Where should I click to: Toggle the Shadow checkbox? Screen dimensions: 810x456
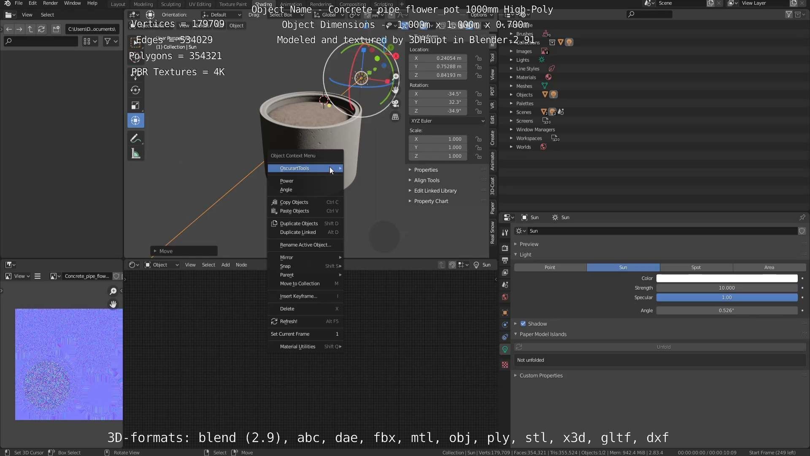coord(523,324)
